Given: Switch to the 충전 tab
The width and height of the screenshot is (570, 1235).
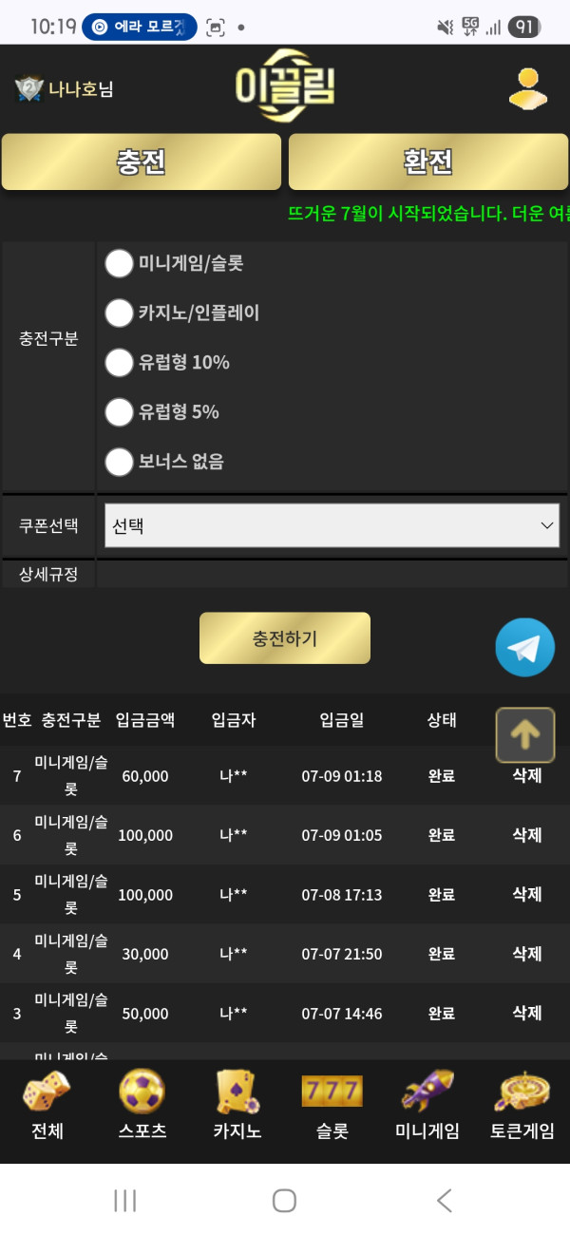Looking at the screenshot, I should [x=142, y=161].
